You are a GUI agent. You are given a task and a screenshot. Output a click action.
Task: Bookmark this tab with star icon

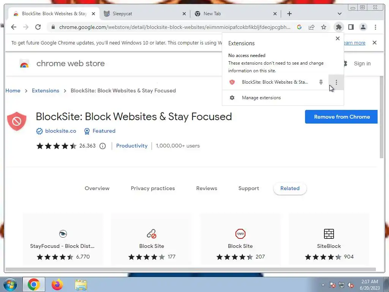(x=324, y=27)
